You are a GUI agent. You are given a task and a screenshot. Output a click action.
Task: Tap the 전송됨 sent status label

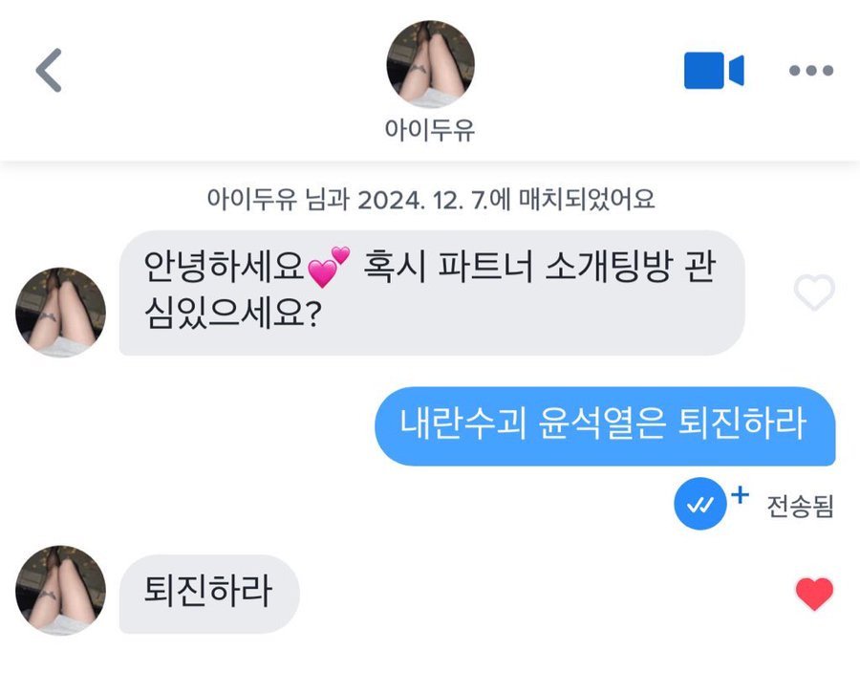(x=800, y=506)
